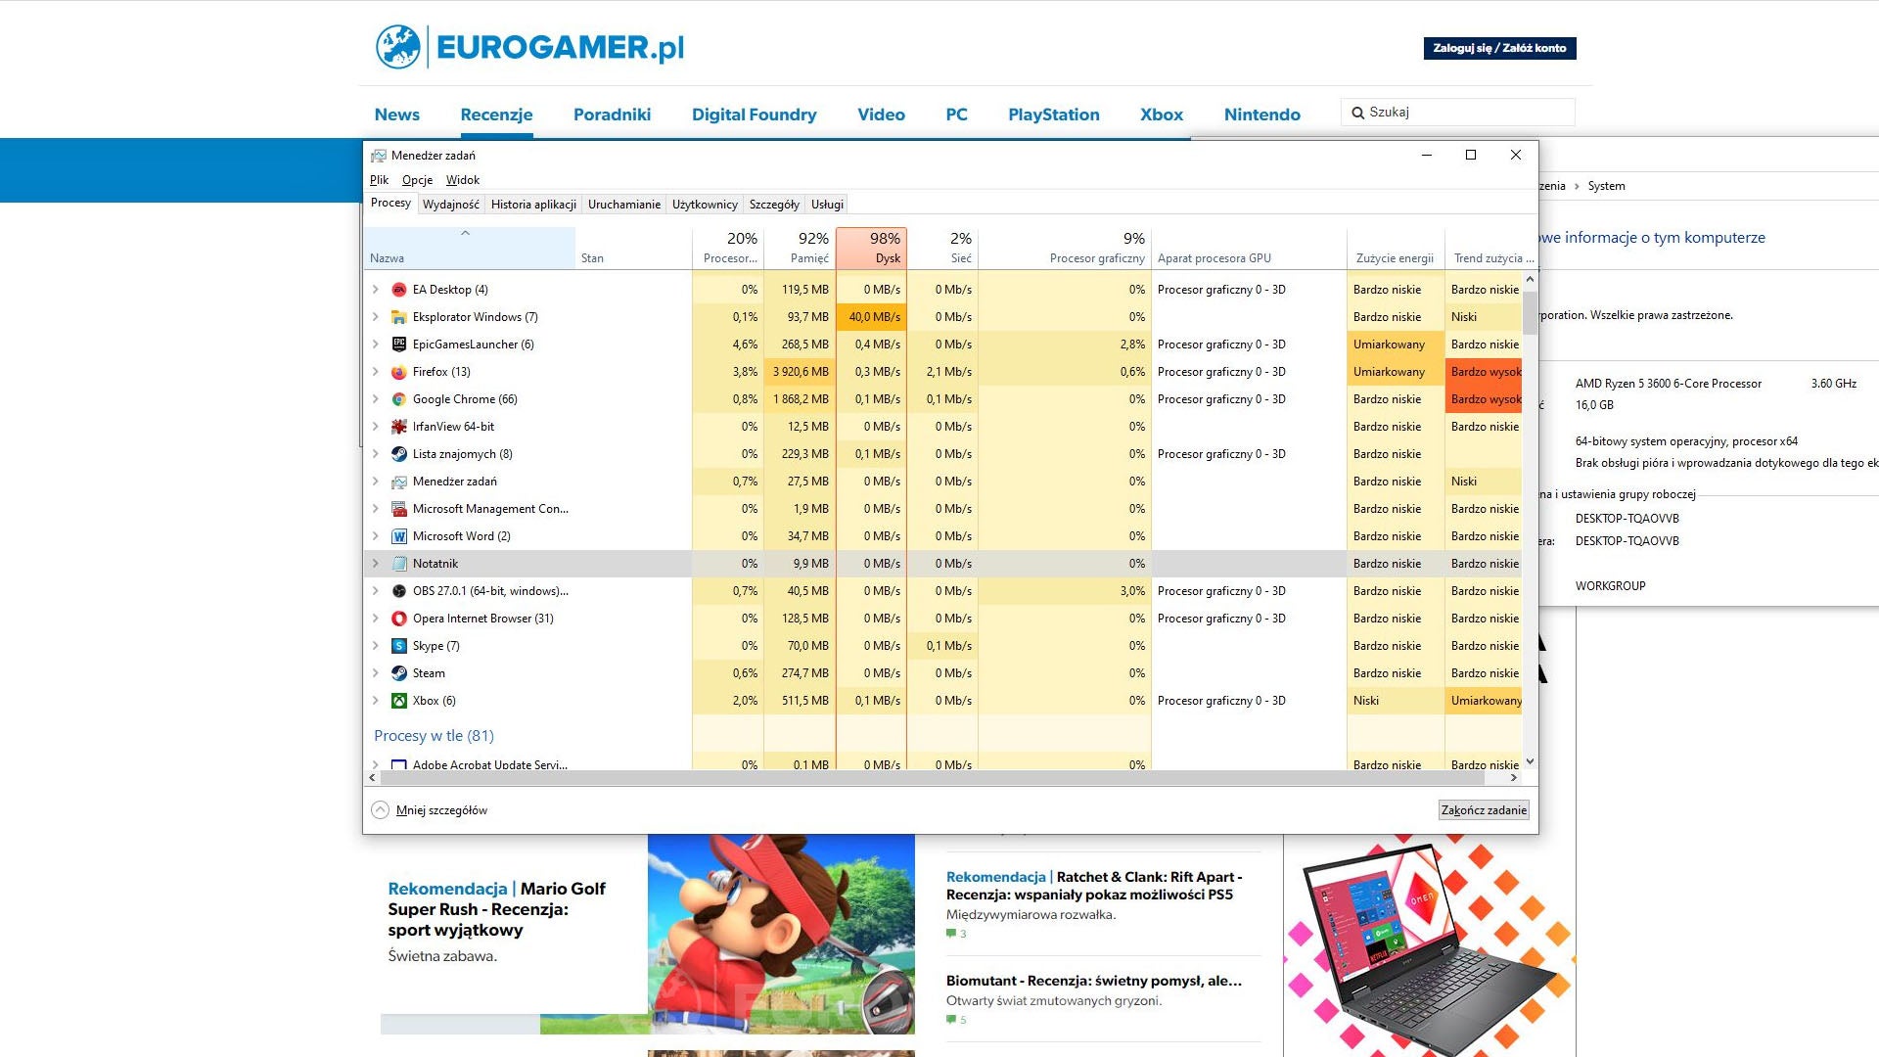Expand the Xbox (6) process group
This screenshot has width=1879, height=1057.
376,701
